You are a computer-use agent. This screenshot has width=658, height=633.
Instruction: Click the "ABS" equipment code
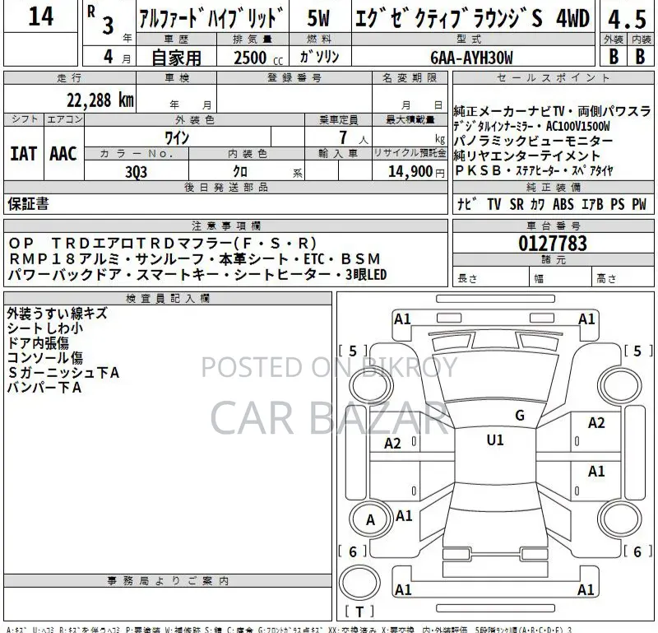[x=563, y=204]
